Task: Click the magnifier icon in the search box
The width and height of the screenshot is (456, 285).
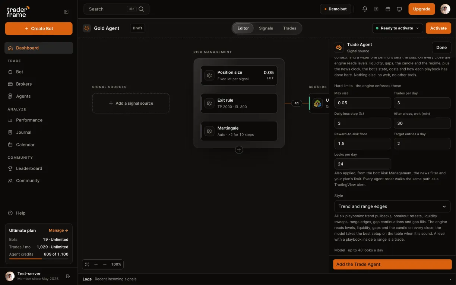Action: coord(141,9)
